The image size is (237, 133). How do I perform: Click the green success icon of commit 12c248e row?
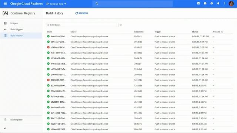tap(49, 85)
